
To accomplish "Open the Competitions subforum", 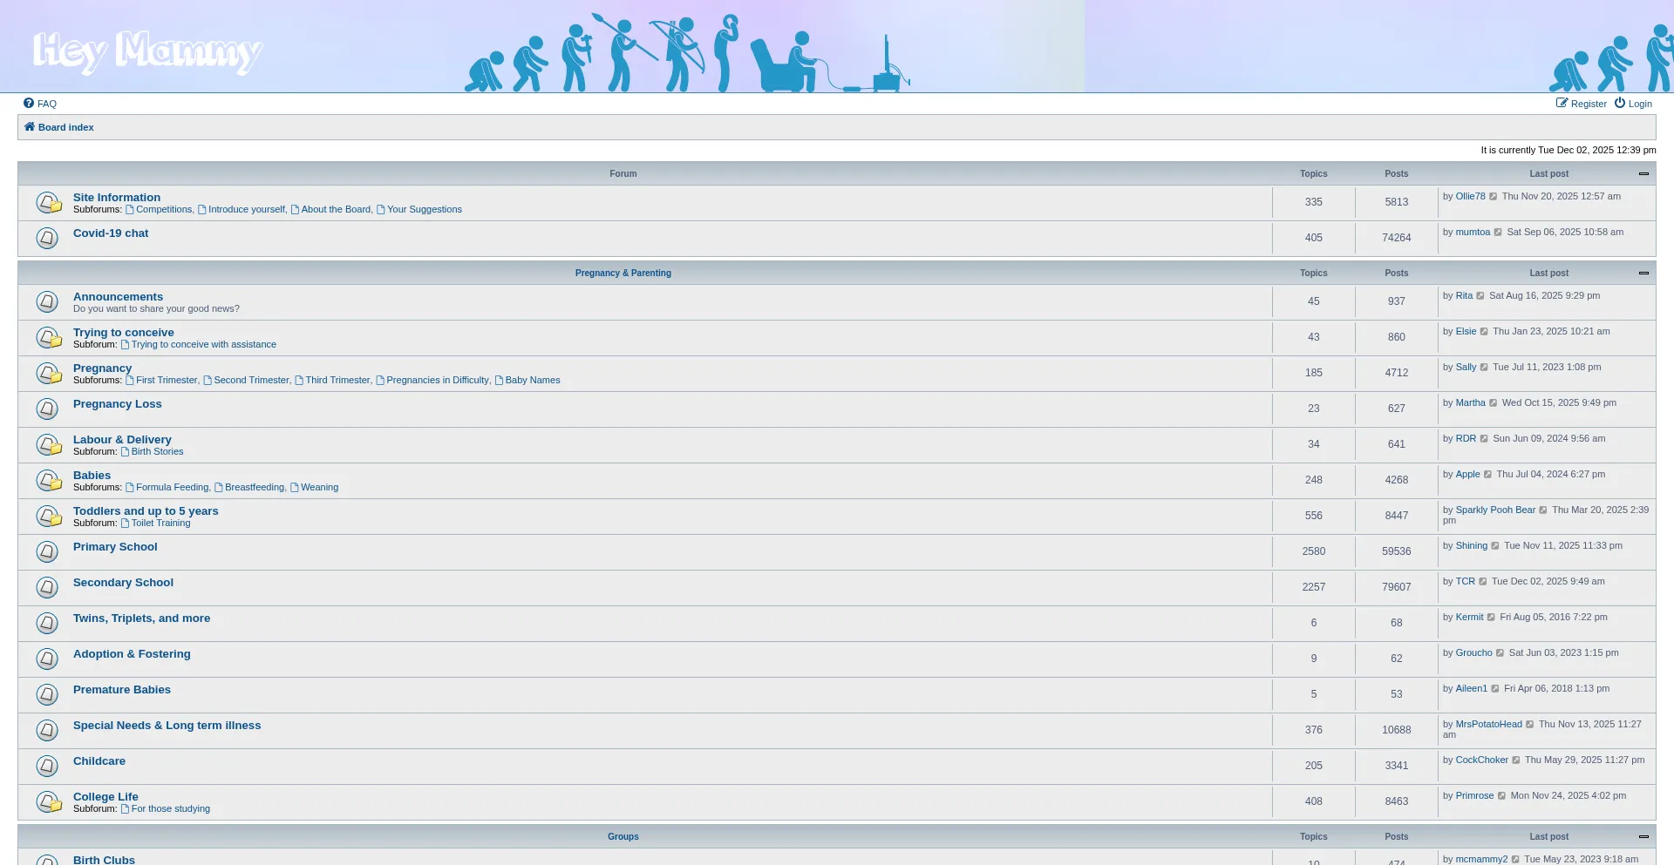I will click(x=163, y=210).
